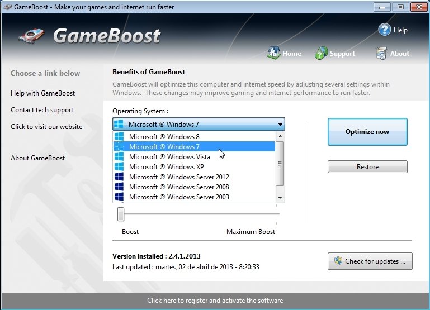Collapse the Operating System combo box arrow
The height and width of the screenshot is (310, 430).
(280, 125)
